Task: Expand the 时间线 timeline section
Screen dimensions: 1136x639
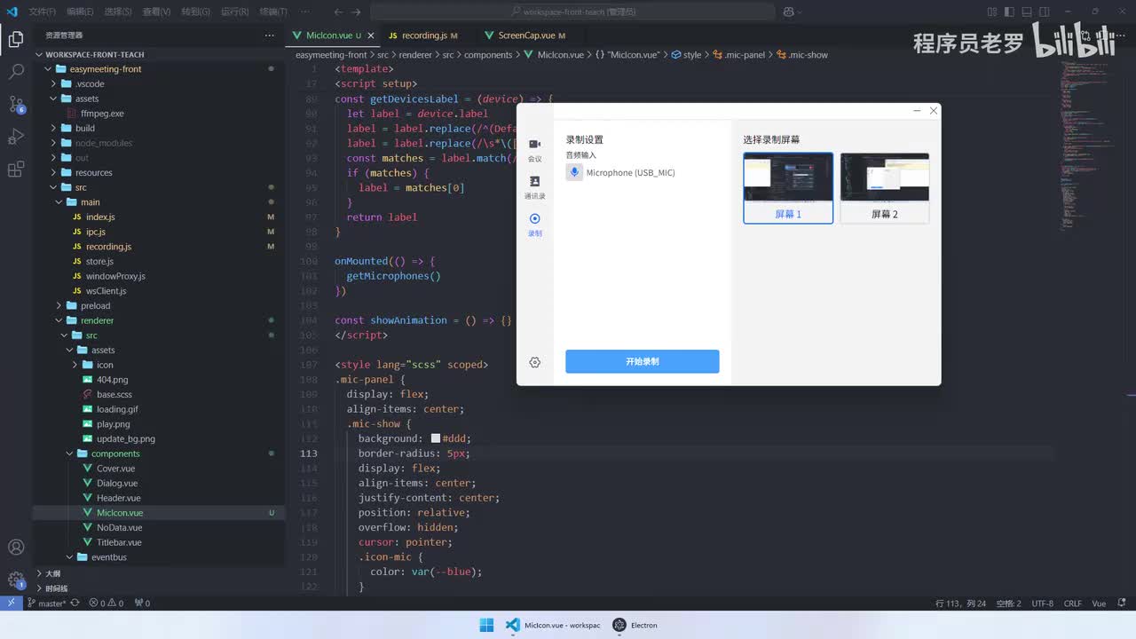Action: point(55,588)
